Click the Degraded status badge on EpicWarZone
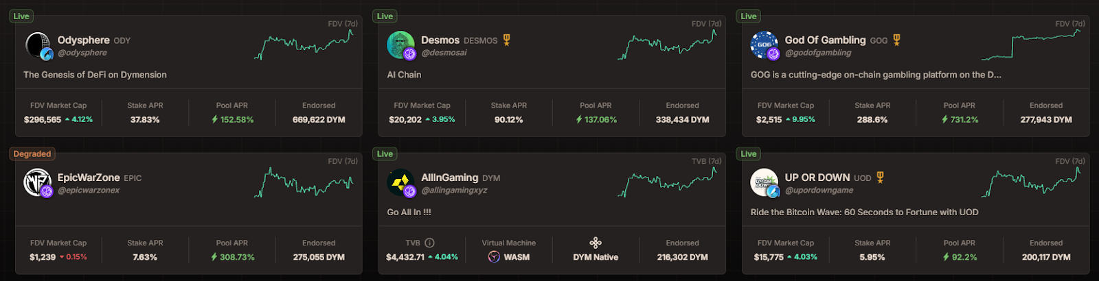This screenshot has height=281, width=1099. [32, 154]
